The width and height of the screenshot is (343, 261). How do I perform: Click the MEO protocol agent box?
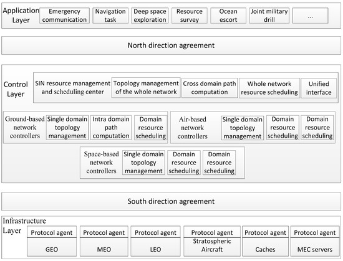(104, 241)
